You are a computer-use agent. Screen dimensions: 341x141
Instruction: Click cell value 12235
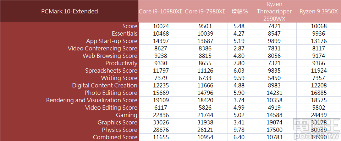click(161, 86)
